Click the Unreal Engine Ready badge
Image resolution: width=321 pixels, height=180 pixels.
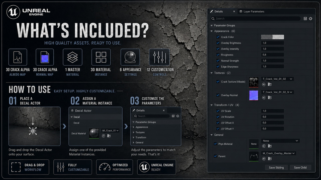(x=156, y=167)
